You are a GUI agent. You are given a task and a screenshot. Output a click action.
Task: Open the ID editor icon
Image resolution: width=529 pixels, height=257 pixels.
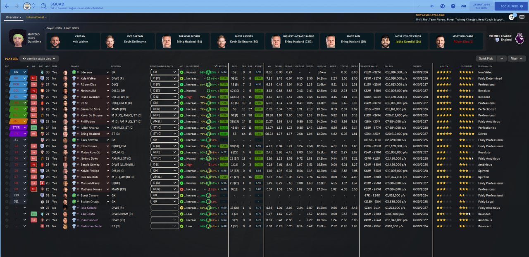(x=432, y=6)
